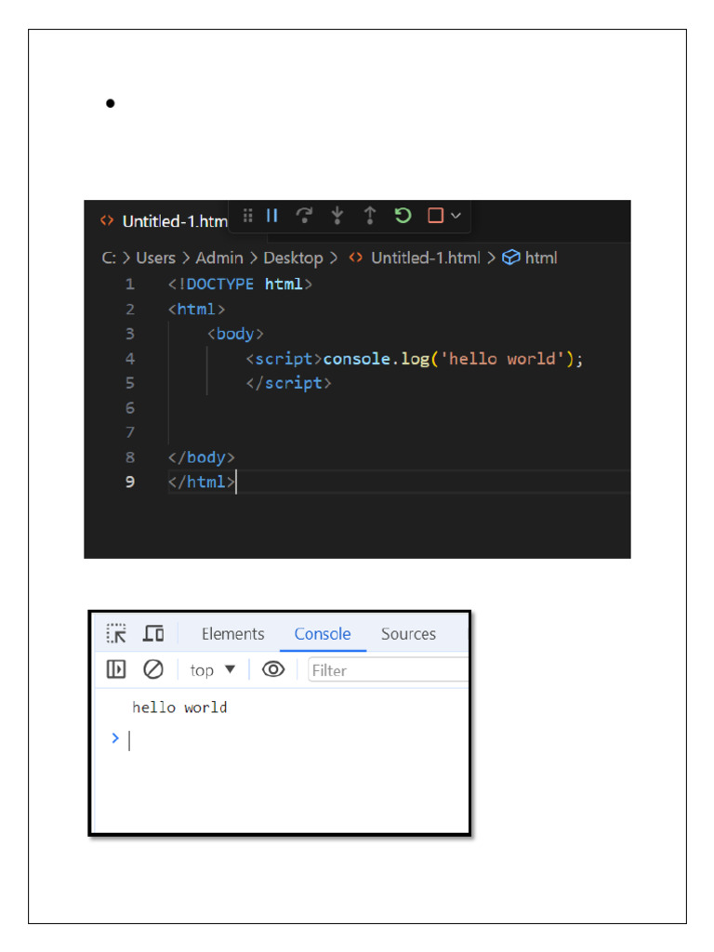Click the Step Out debug icon

point(370,216)
